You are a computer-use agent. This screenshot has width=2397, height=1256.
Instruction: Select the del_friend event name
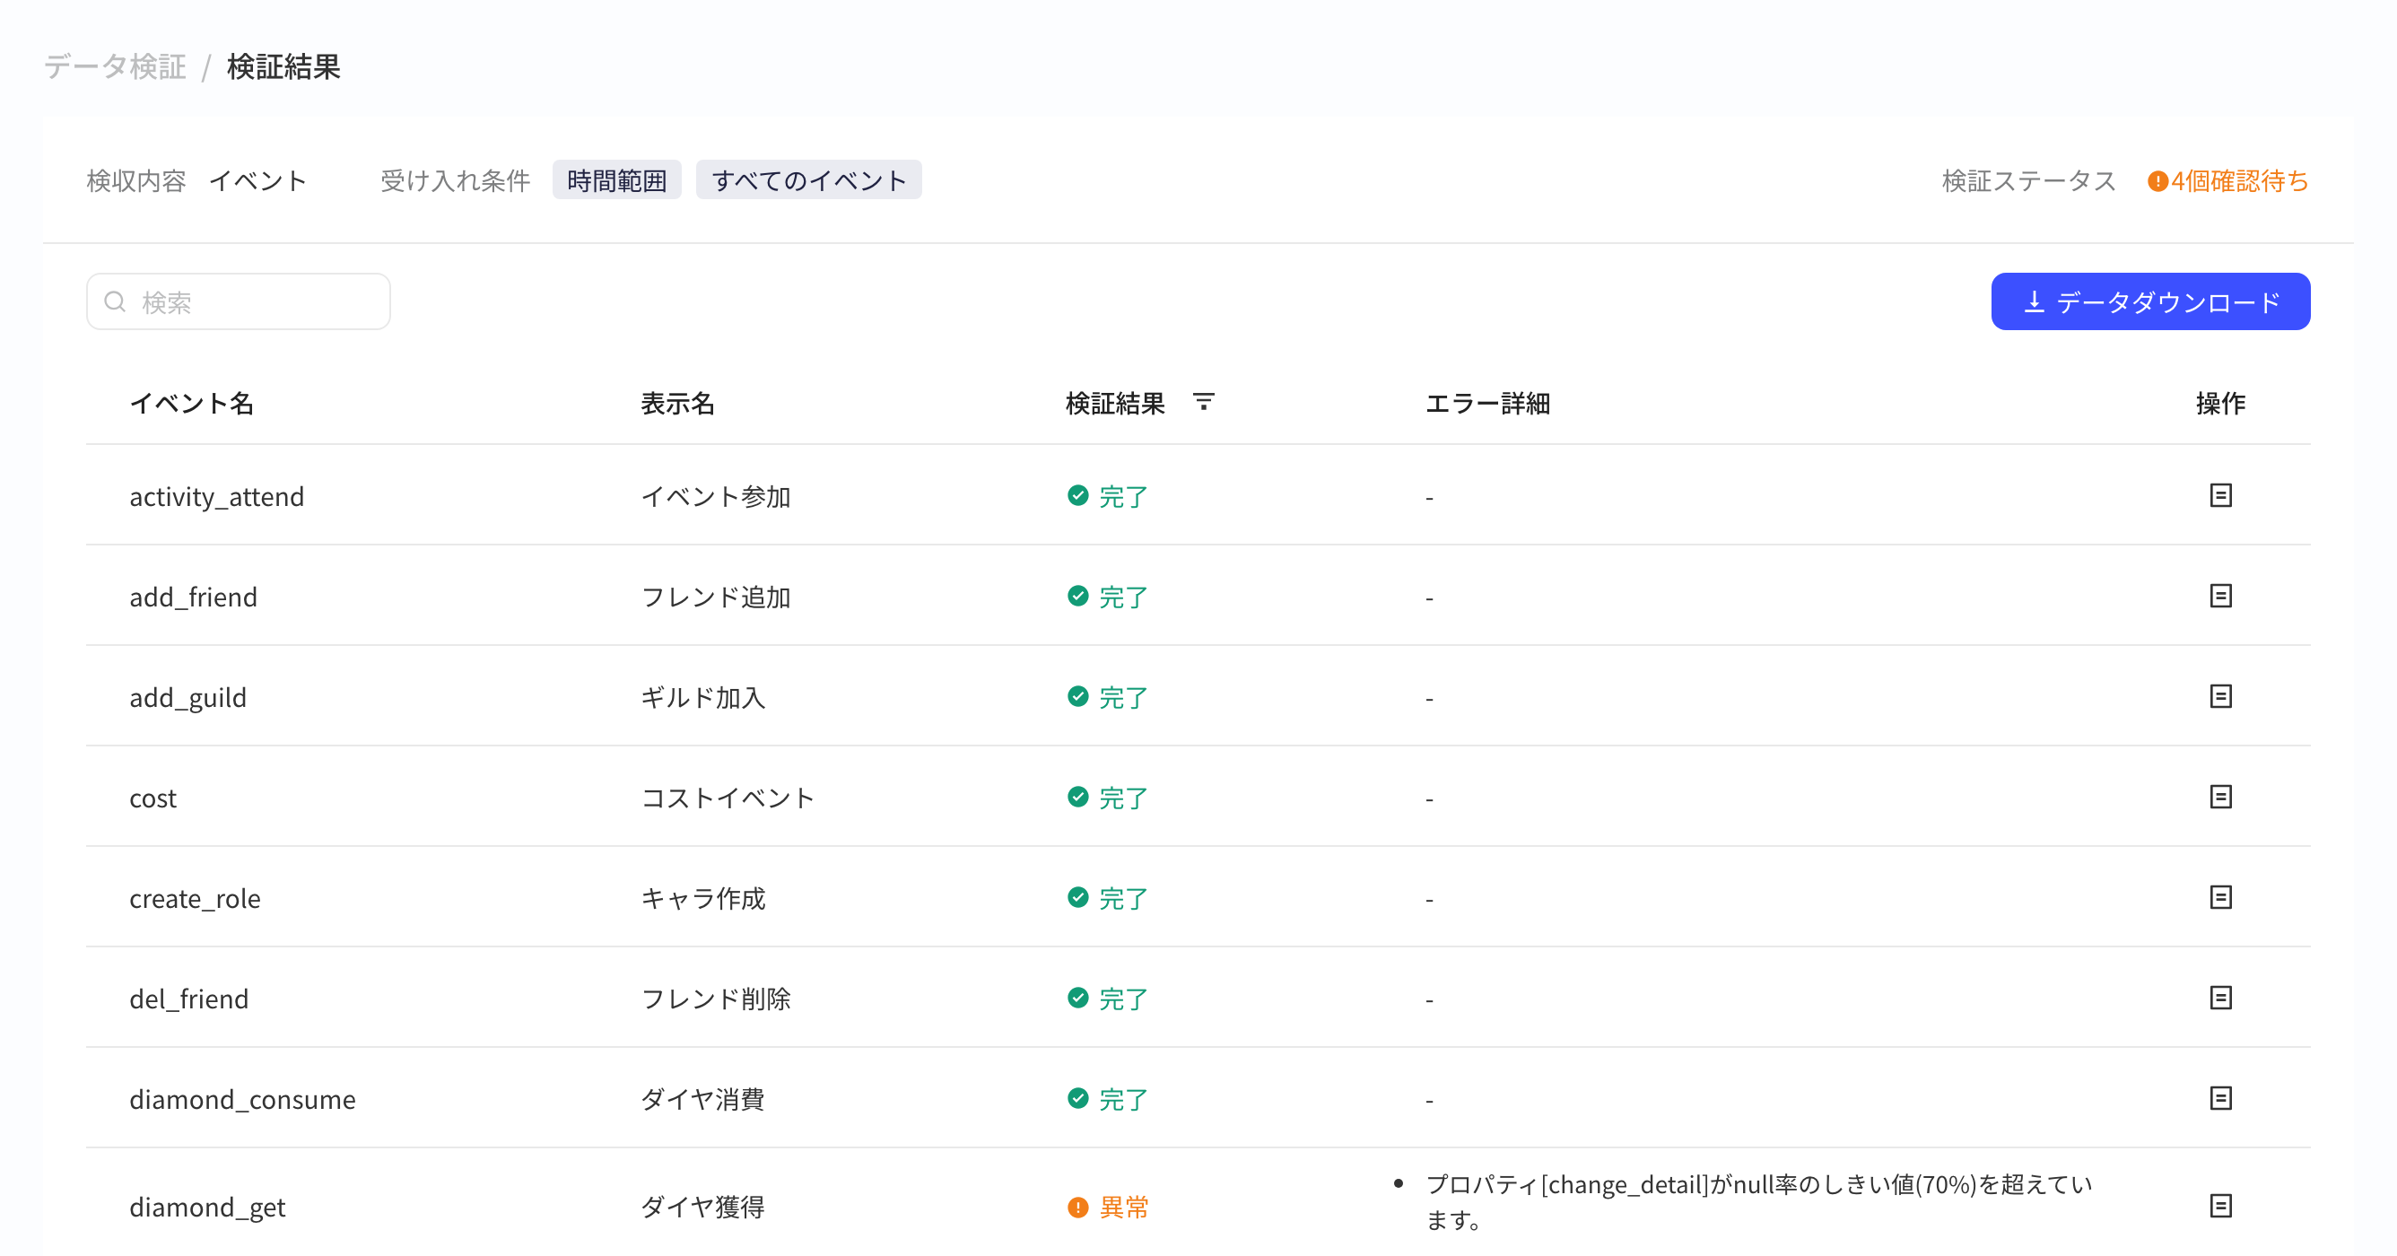point(189,999)
